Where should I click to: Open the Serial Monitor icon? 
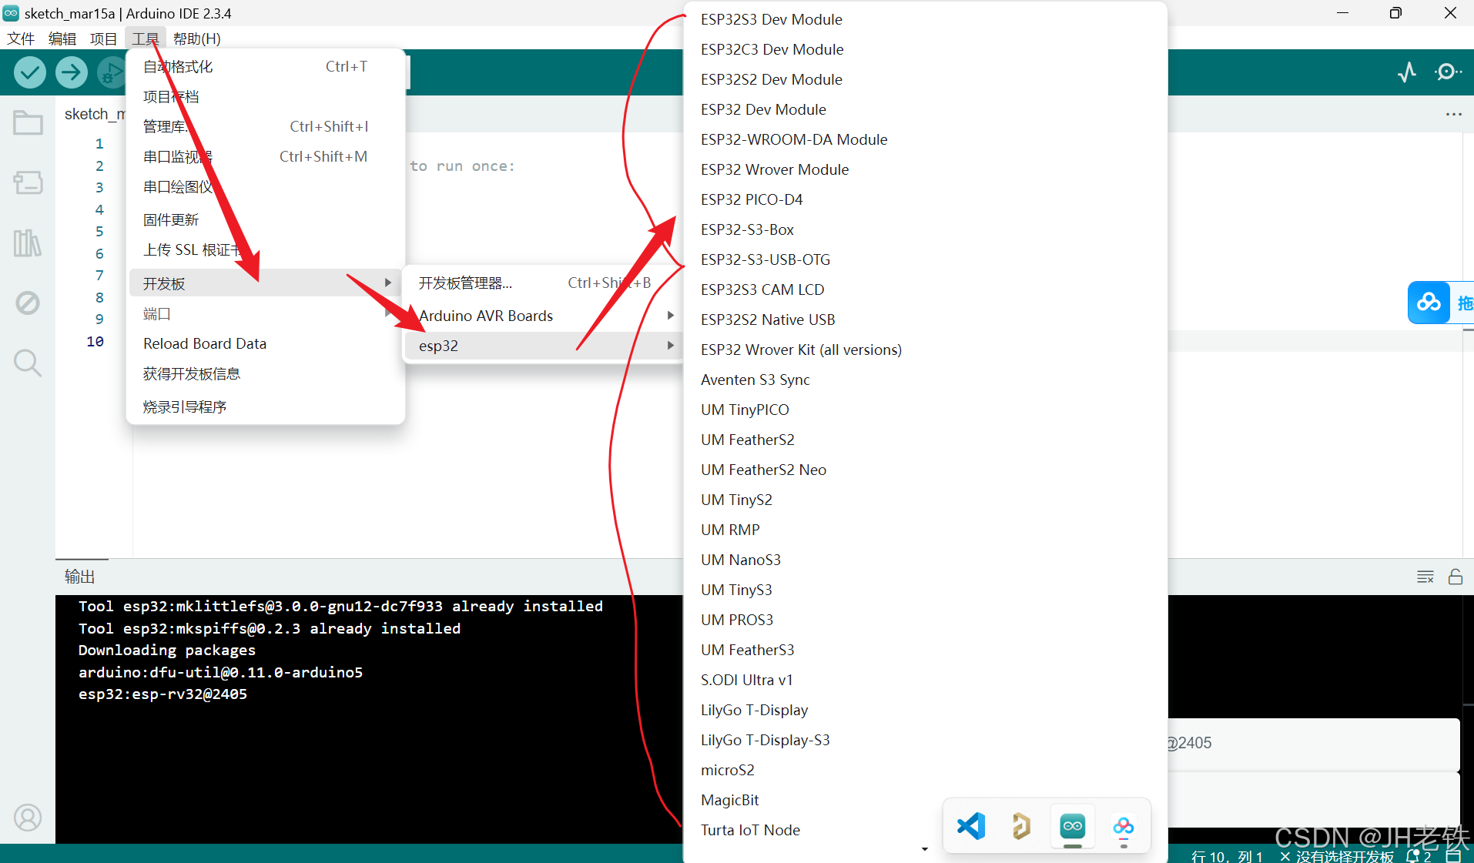point(1448,72)
